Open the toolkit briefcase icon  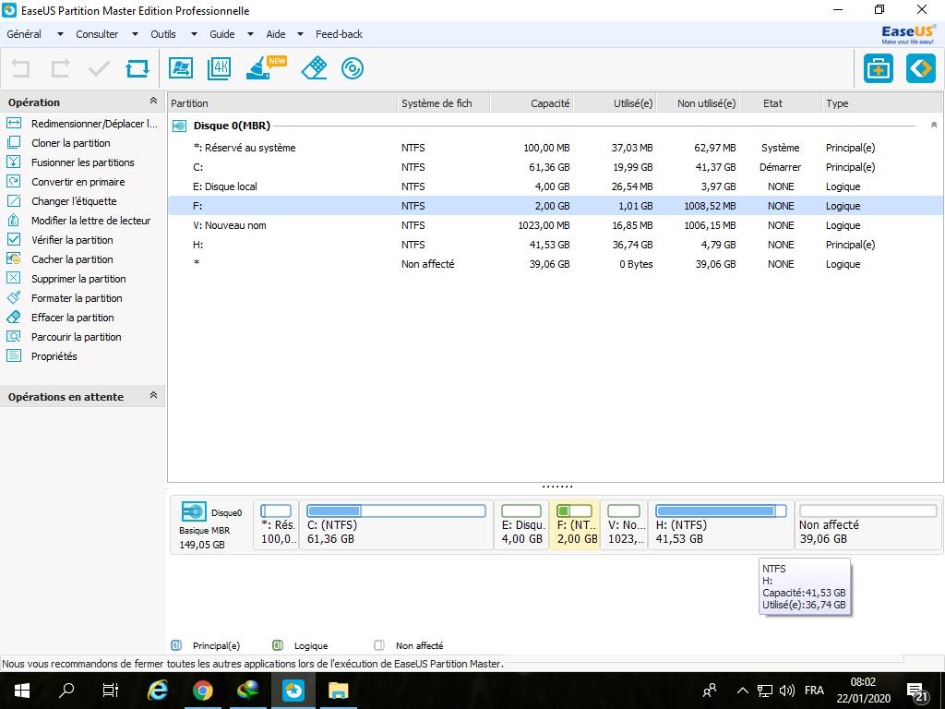click(879, 68)
